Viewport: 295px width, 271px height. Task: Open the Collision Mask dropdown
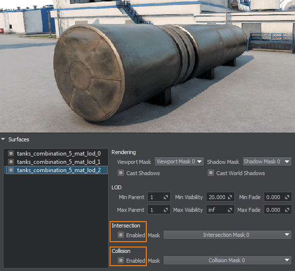point(227,261)
